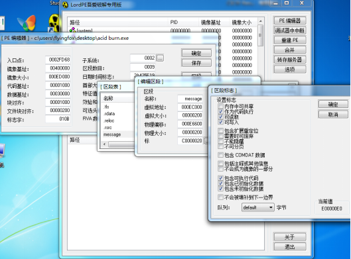Check the 包含扩展重定位 checkbox
The width and height of the screenshot is (351, 259).
pos(220,130)
